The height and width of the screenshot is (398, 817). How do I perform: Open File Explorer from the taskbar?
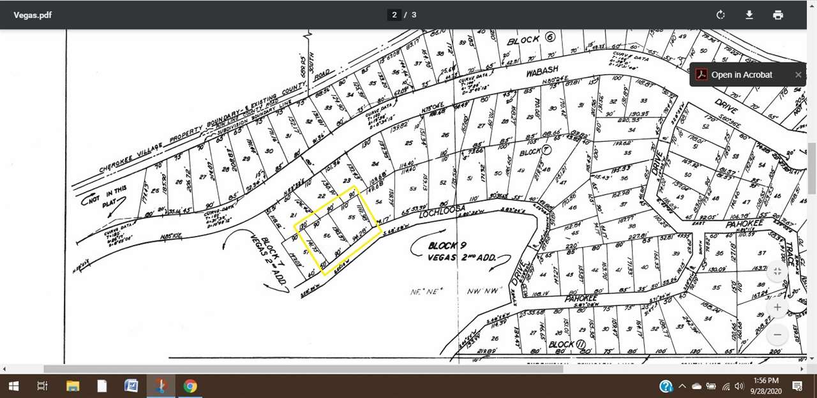click(x=72, y=386)
